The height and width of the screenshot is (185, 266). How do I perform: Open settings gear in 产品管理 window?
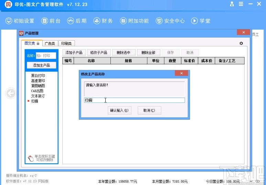241,43
